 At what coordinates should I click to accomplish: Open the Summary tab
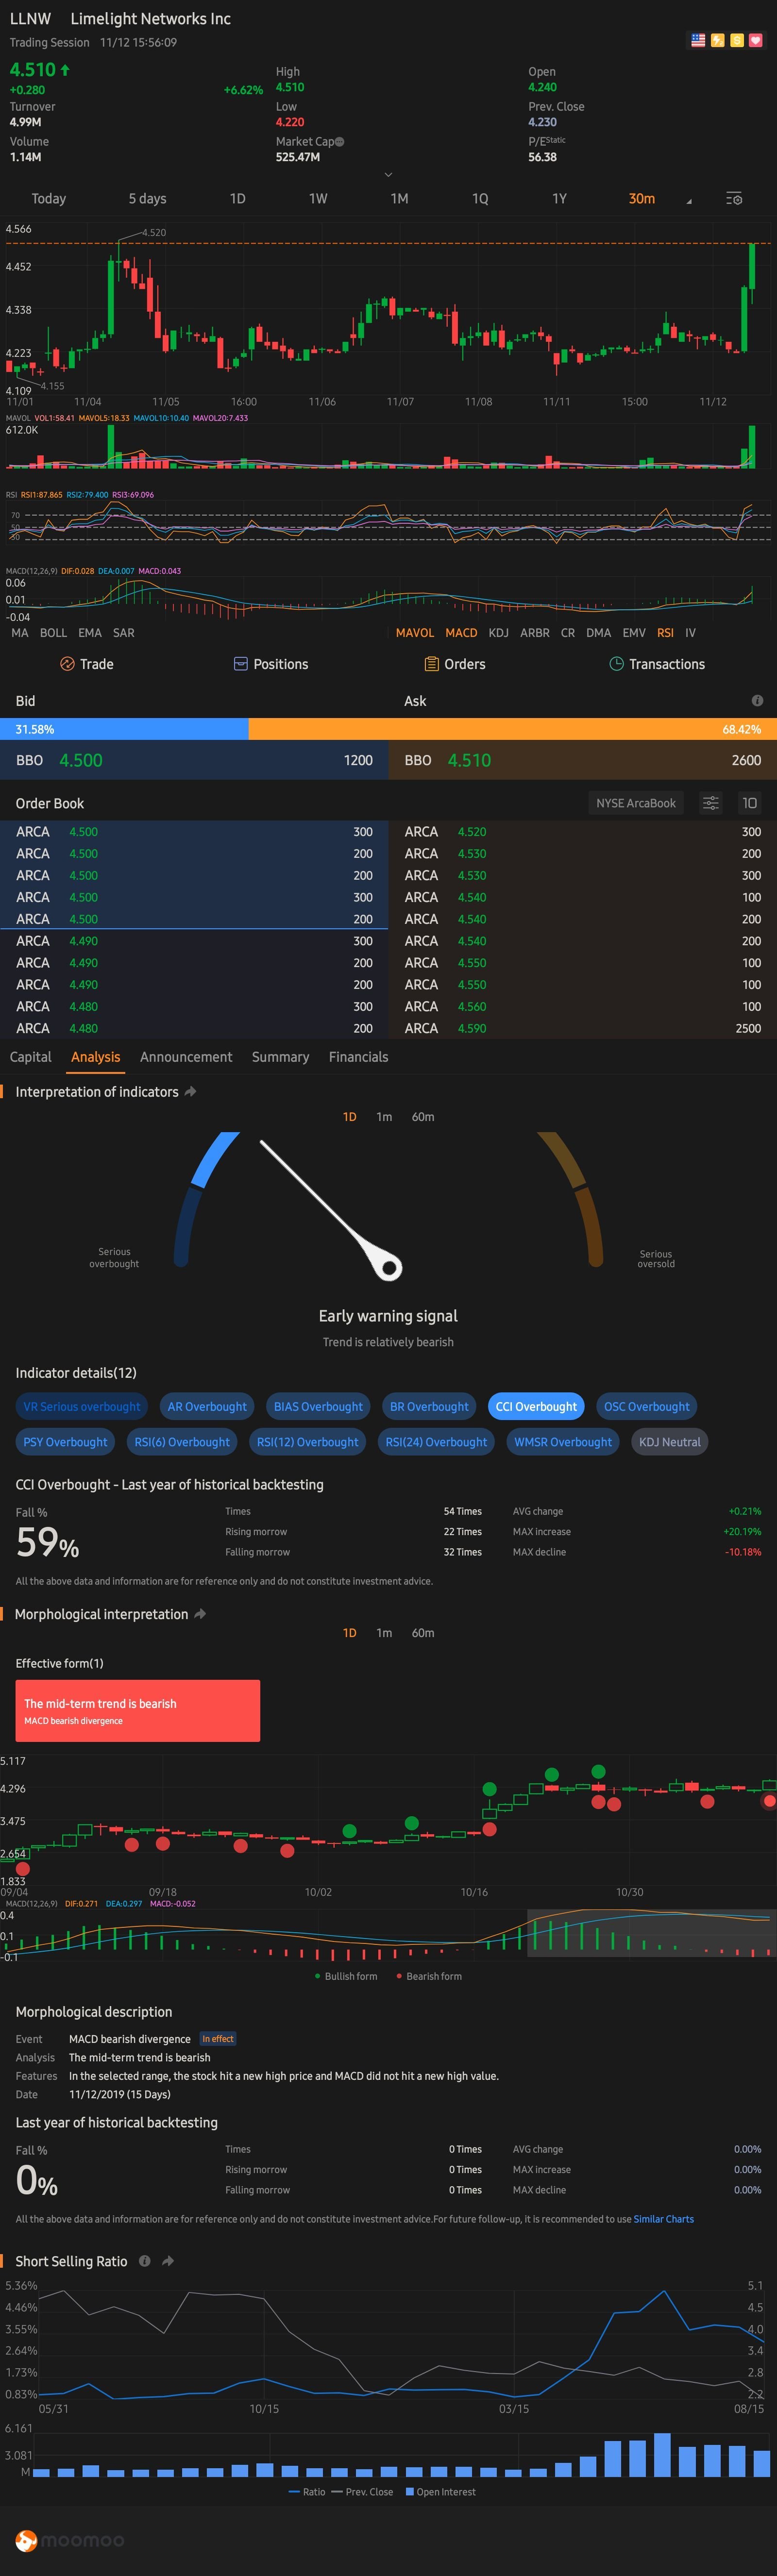[x=280, y=1057]
